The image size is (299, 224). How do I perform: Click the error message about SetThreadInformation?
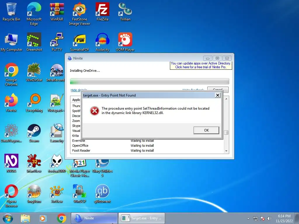click(x=155, y=111)
